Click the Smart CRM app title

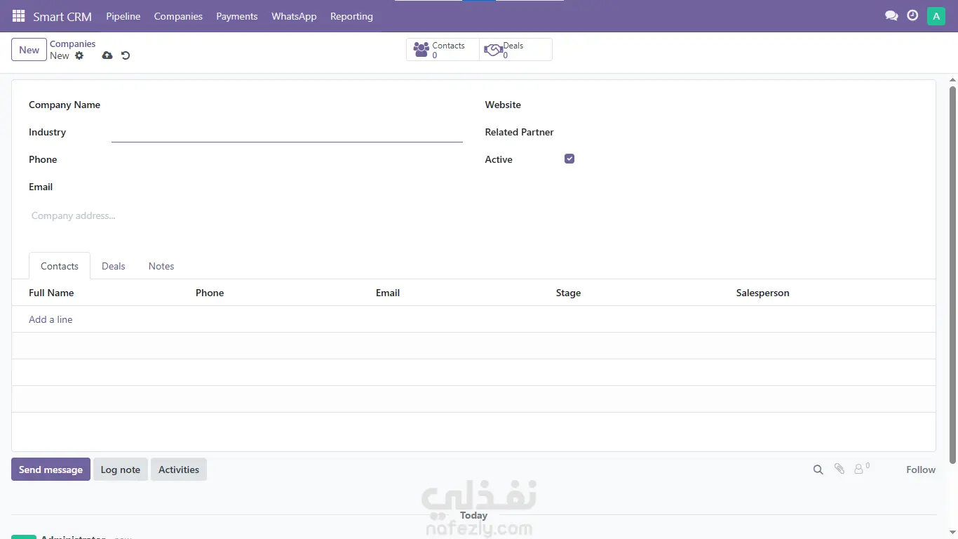click(62, 16)
